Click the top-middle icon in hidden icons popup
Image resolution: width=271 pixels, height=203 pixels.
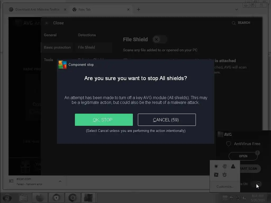pyautogui.click(x=224, y=166)
